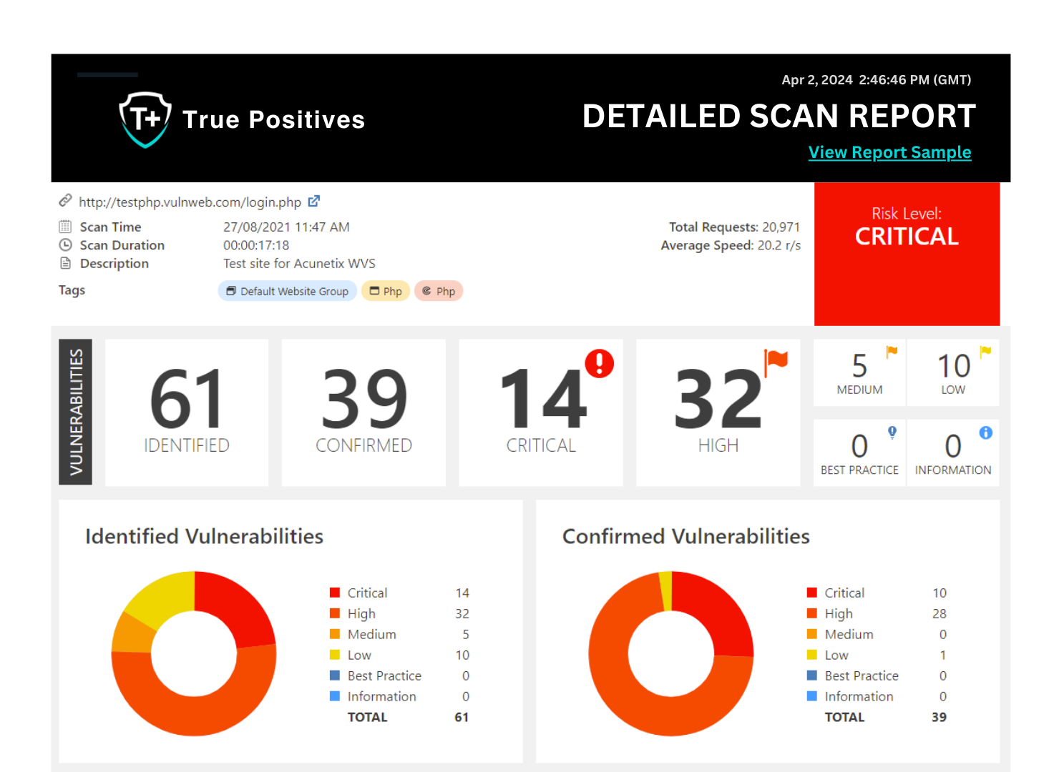Click the Identified Vulnerabilities heading
Screen dimensions: 1059x772
point(204,536)
